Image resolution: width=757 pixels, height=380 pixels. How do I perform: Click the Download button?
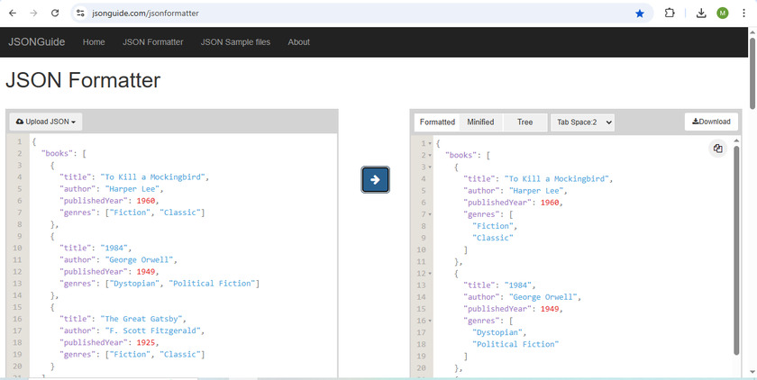point(711,122)
